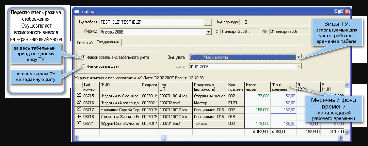
Task: Select 'фиксировать дату' radio option
Action: point(83,66)
